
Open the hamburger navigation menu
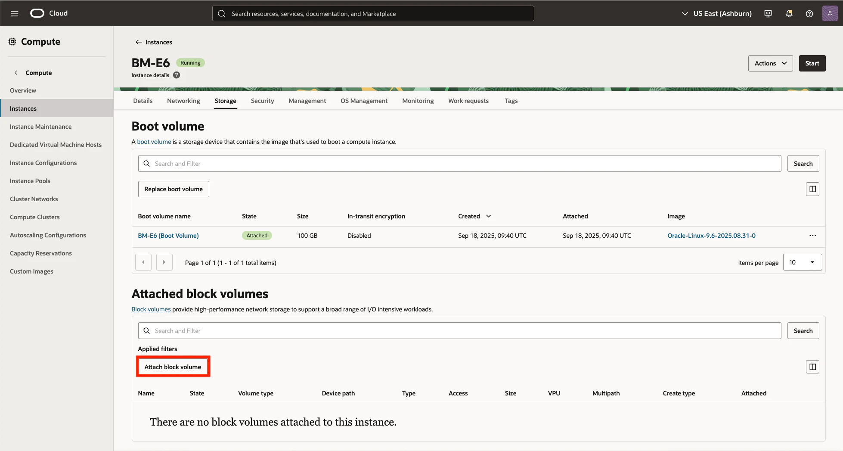click(15, 13)
